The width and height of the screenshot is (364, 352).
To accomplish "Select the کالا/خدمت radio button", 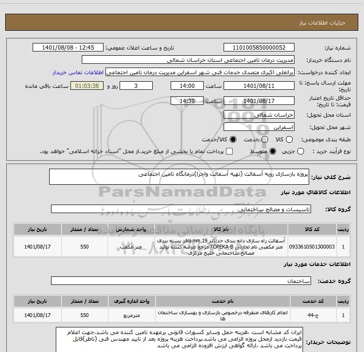I will tap(233, 139).
